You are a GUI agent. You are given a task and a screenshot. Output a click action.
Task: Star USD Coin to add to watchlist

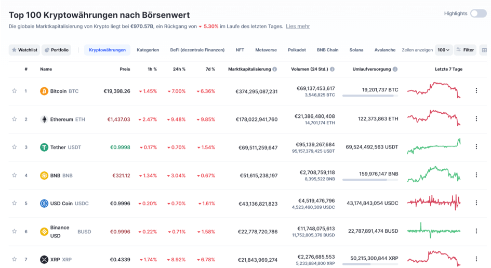pos(15,203)
